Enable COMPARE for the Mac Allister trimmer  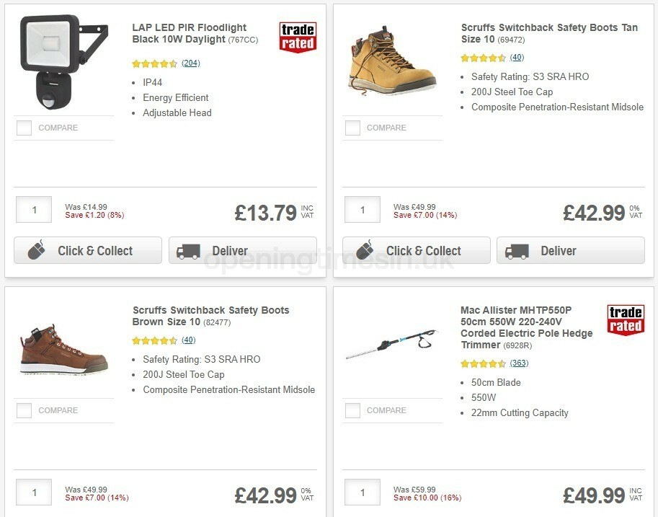[x=352, y=410]
